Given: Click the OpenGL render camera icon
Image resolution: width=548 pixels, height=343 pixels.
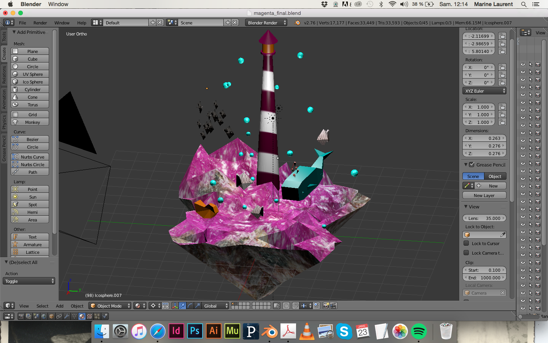Looking at the screenshot, I should click(326, 306).
